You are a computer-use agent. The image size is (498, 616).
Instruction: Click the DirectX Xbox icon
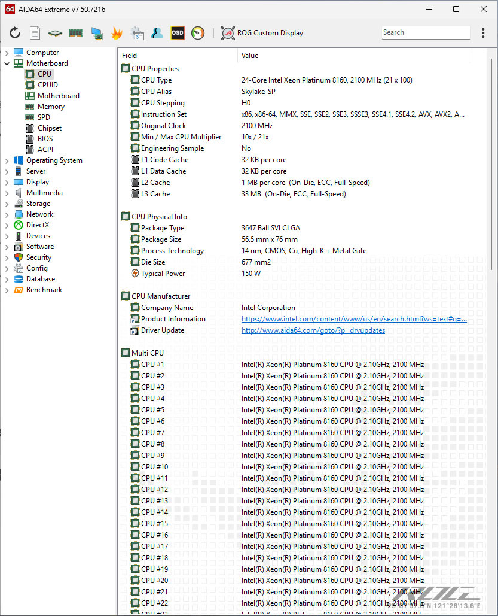tap(19, 225)
